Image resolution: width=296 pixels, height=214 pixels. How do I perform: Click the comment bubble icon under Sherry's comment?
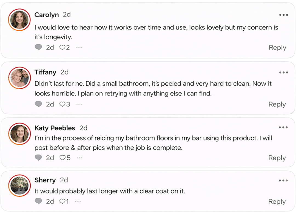click(38, 201)
